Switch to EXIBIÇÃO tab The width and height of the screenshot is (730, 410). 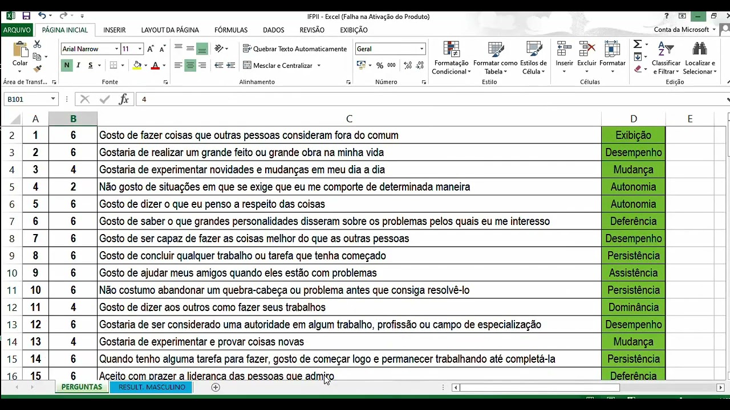coord(354,30)
